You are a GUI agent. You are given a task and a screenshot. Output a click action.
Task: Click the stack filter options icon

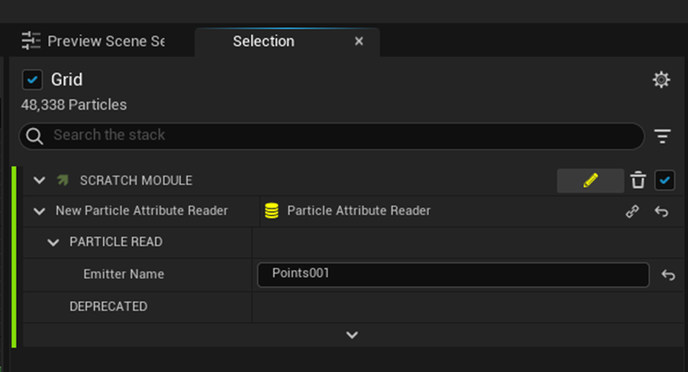coord(662,136)
